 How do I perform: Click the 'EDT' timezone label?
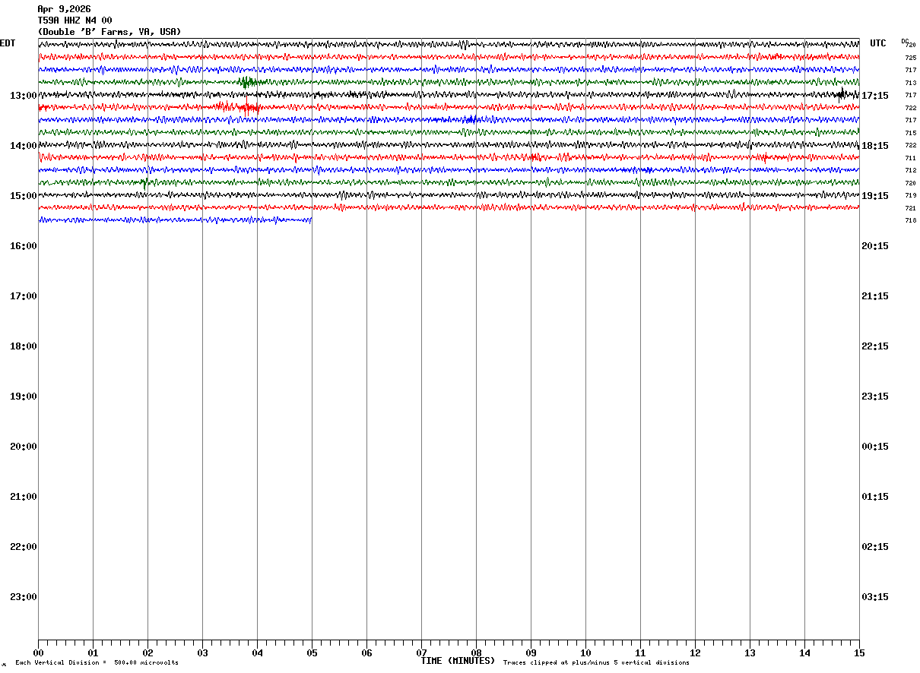tap(8, 43)
